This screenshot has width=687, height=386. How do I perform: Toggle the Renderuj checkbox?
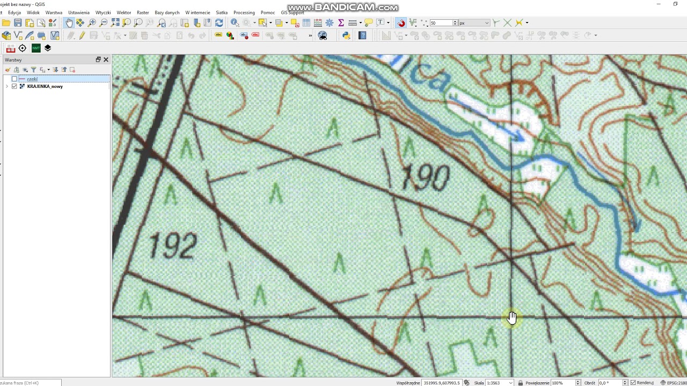tap(633, 383)
